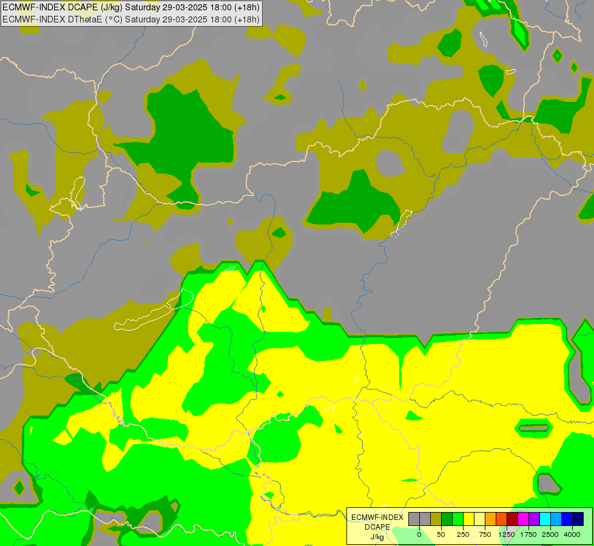The height and width of the screenshot is (546, 594).
Task: Pick the pale yellow legend swatch
Action: coord(480,519)
